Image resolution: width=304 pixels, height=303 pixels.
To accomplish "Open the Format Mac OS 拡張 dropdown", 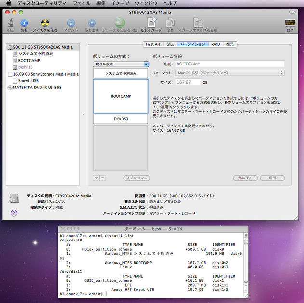I will point(230,73).
